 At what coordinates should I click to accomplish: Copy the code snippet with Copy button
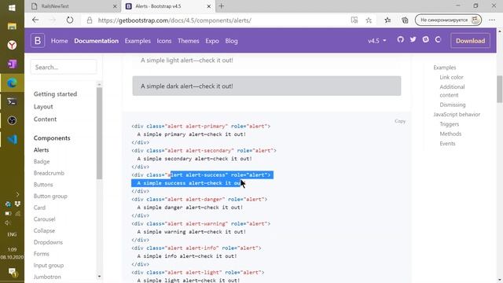pos(400,121)
